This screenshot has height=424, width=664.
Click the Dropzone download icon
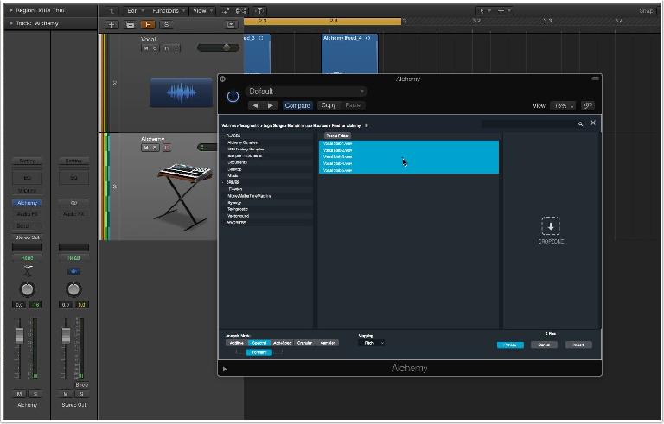coord(551,226)
